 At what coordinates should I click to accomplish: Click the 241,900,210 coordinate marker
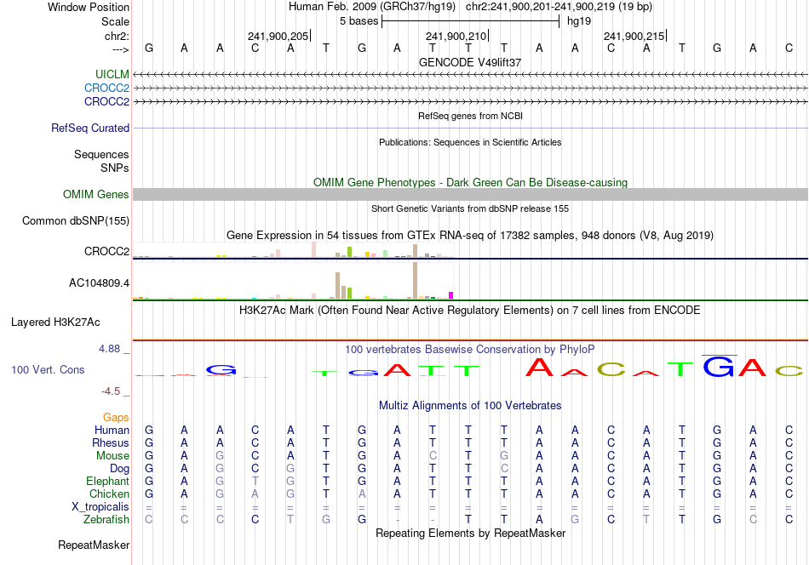pos(456,36)
